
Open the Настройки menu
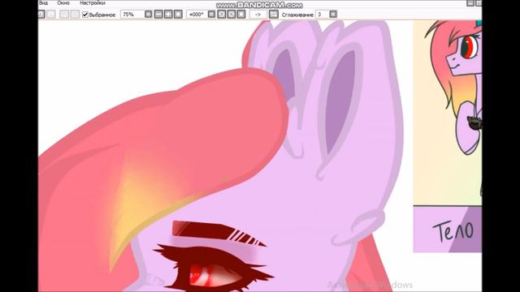[92, 3]
